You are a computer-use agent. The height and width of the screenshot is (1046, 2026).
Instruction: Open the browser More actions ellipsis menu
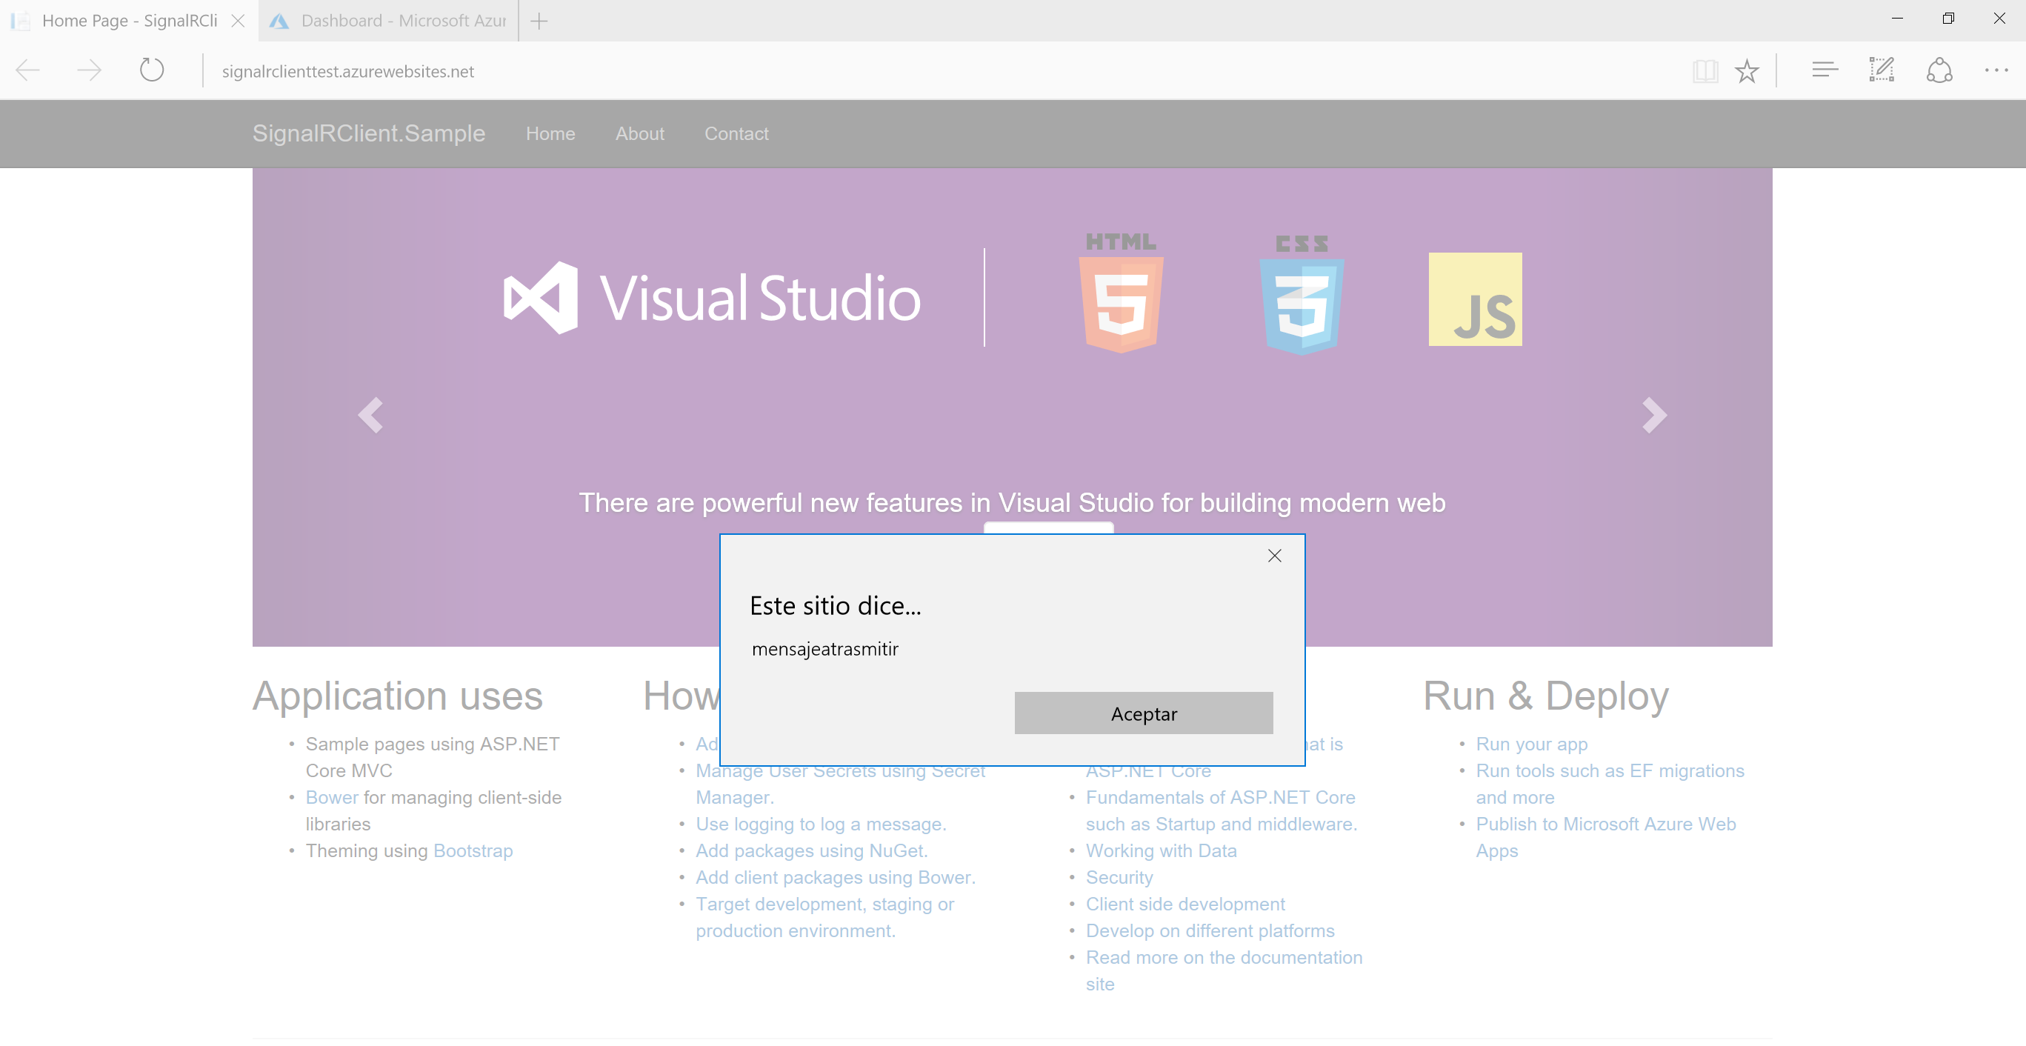point(1996,71)
